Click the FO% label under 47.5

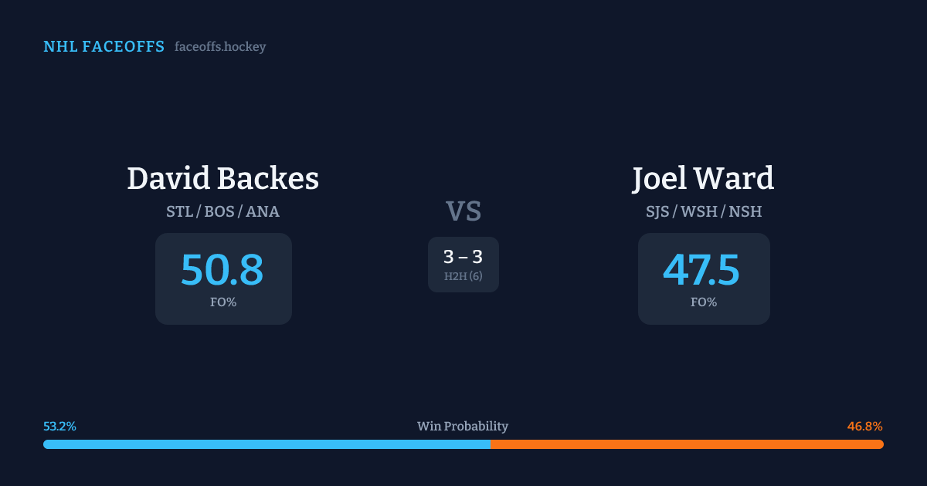(704, 302)
